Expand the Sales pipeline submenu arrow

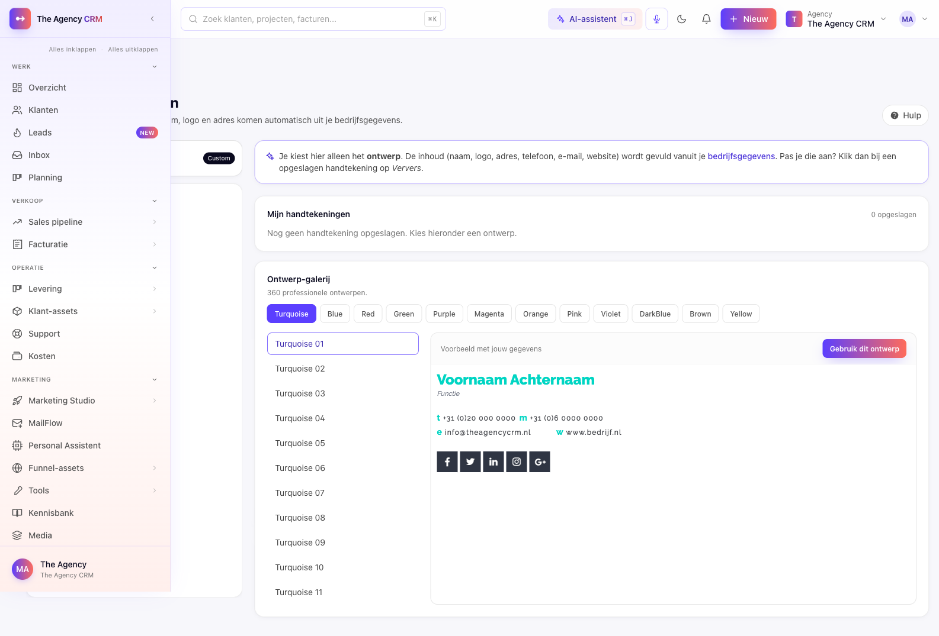(x=155, y=222)
